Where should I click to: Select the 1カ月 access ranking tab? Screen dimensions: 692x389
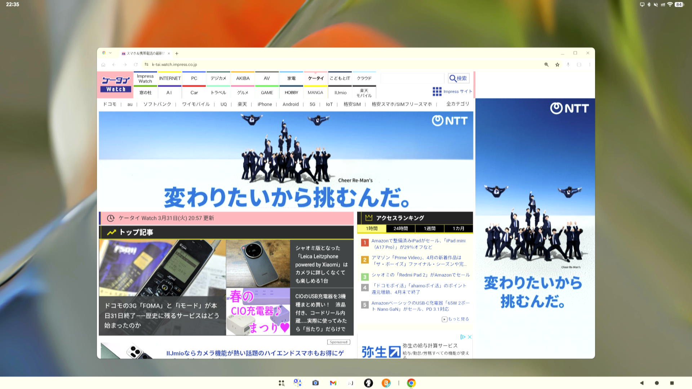[458, 228]
